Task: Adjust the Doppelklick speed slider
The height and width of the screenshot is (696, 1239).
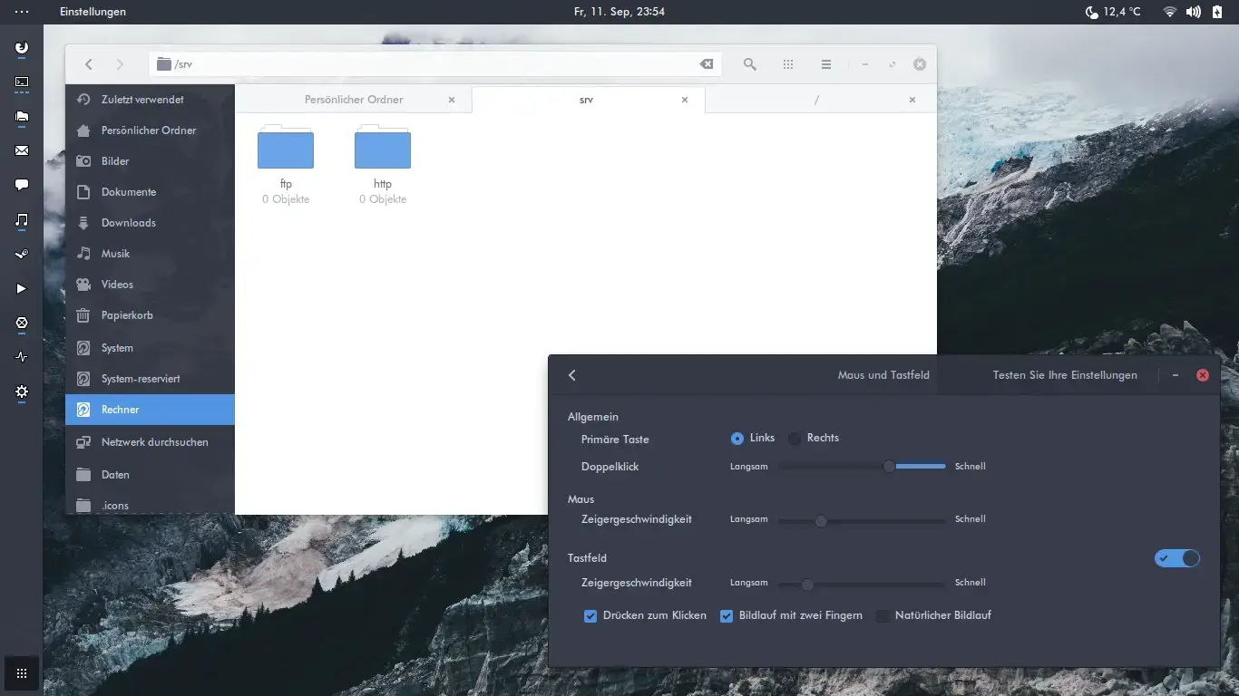Action: click(887, 466)
